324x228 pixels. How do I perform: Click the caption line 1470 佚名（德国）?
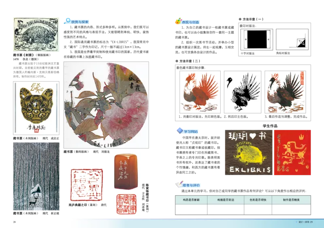pos(26,59)
